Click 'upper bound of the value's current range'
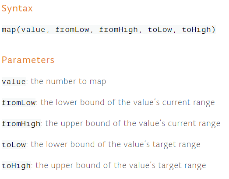This screenshot has width=229, height=179. pos(141,124)
